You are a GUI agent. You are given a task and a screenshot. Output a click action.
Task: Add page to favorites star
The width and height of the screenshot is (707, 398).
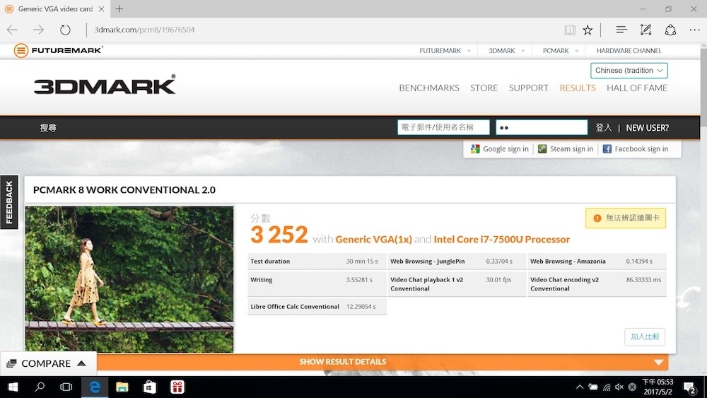(x=588, y=30)
